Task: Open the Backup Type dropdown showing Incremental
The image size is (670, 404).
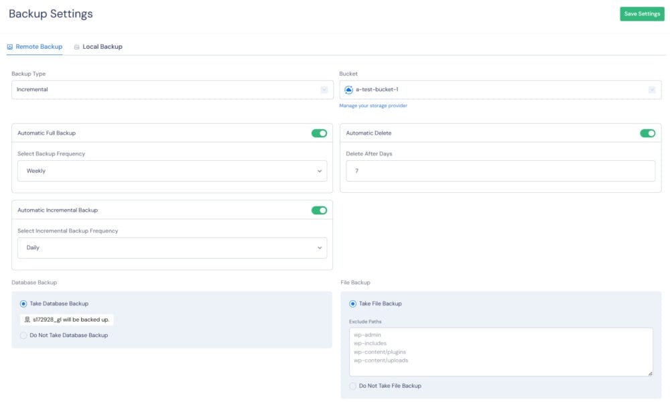Action: click(167, 89)
